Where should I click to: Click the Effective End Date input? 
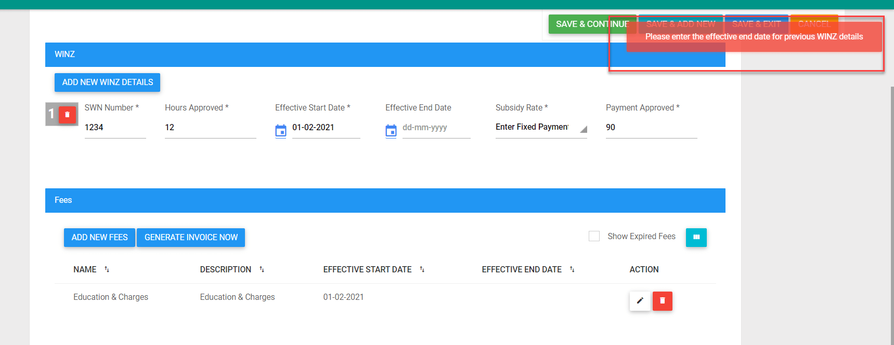[x=436, y=128]
